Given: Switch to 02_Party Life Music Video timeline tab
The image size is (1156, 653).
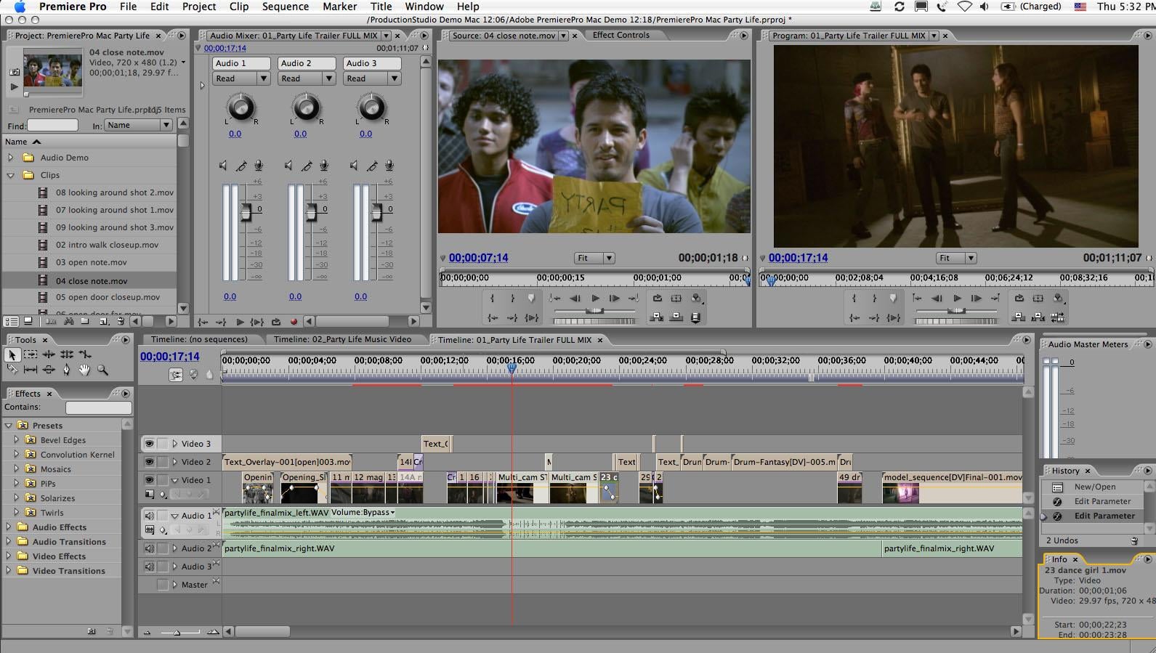Looking at the screenshot, I should click(341, 339).
